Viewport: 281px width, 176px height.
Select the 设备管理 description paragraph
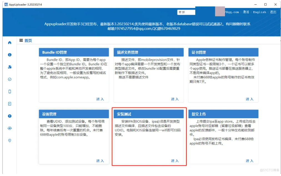72,128
